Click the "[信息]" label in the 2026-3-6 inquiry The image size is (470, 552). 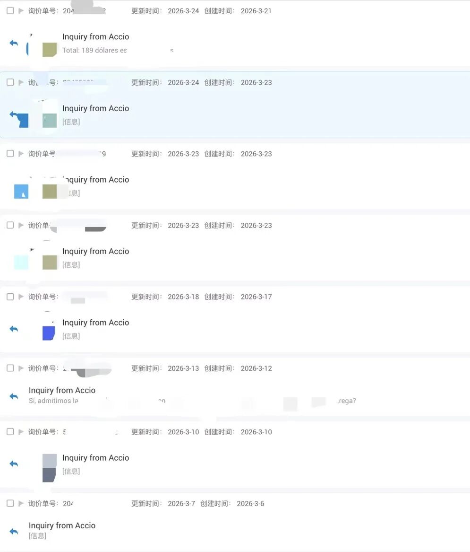click(x=37, y=536)
